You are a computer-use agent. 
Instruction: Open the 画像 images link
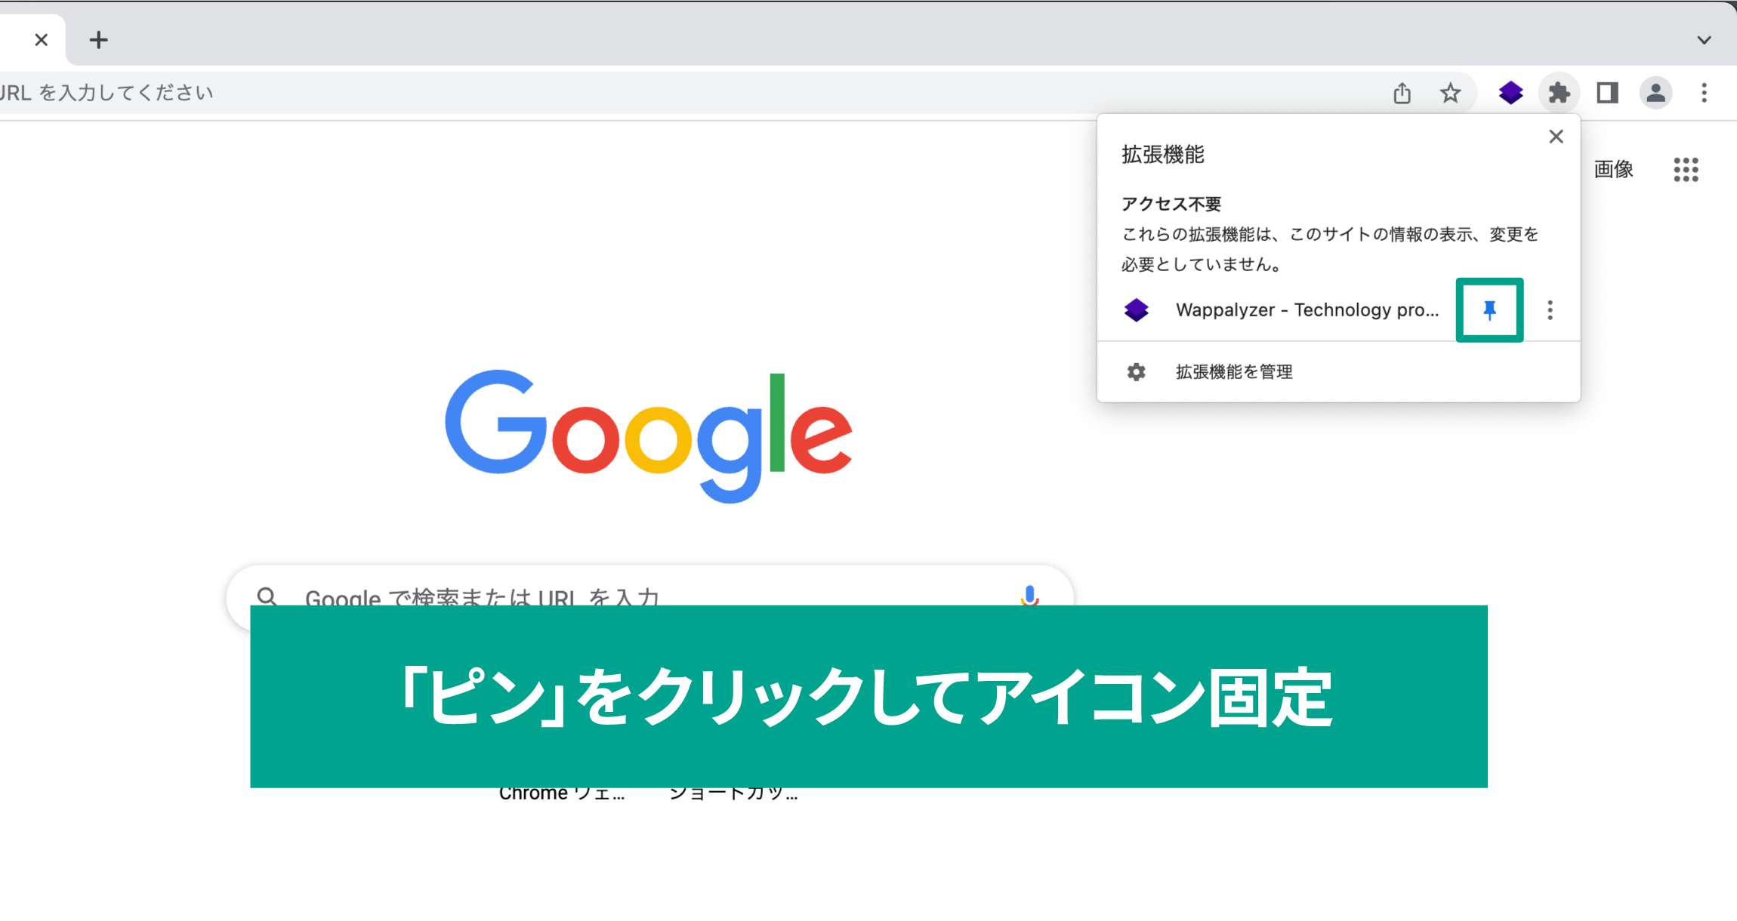1613,170
